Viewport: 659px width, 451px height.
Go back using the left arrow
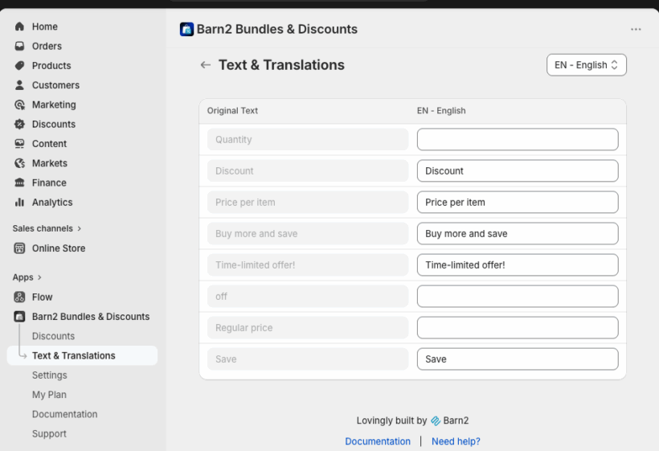pos(206,65)
